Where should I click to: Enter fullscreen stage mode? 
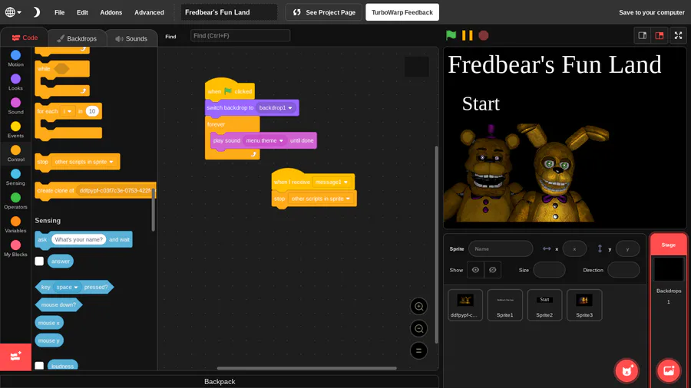pyautogui.click(x=678, y=35)
